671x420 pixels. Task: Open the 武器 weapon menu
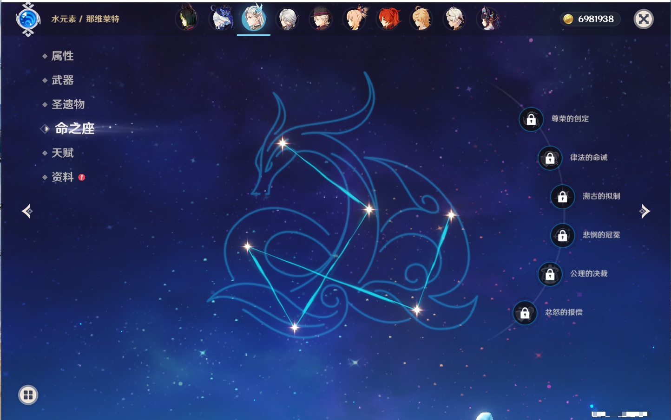coord(62,80)
